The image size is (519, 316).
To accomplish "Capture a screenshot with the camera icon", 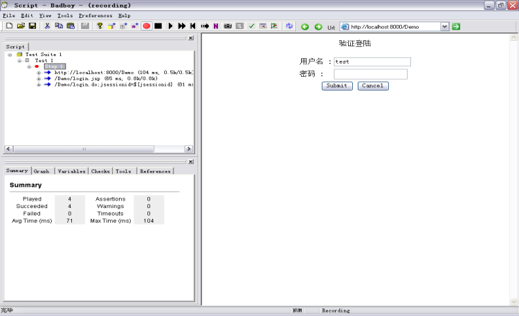I will pyautogui.click(x=228, y=26).
